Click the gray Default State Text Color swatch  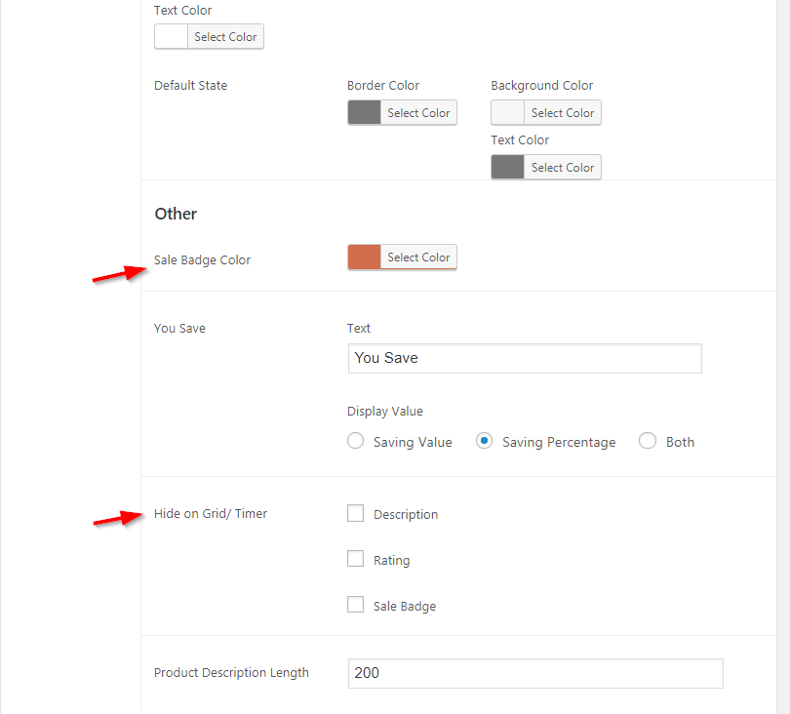(x=508, y=167)
